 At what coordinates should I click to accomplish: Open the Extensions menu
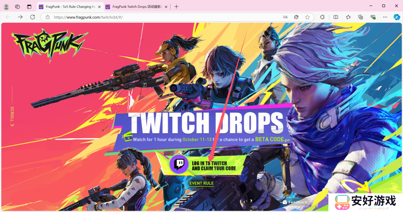coord(323,17)
